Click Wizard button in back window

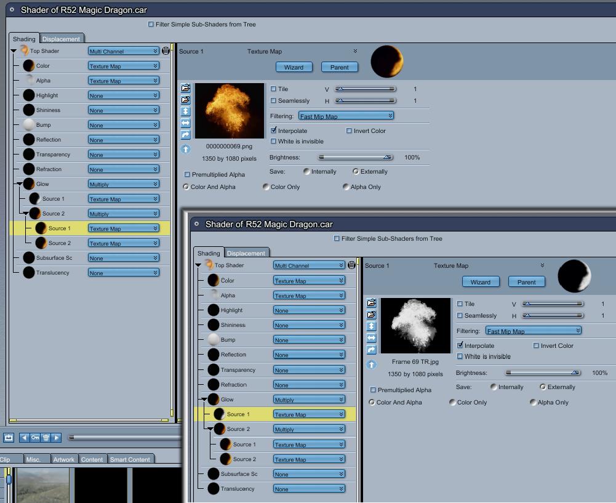(294, 67)
